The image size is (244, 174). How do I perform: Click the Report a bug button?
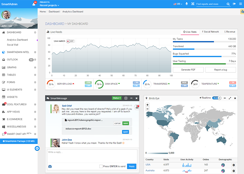[x=220, y=70]
